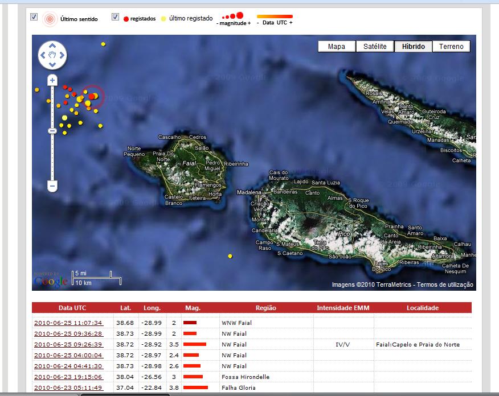Click the Pico island label on map
Image resolution: width=499 pixels, height=396 pixels.
point(344,234)
